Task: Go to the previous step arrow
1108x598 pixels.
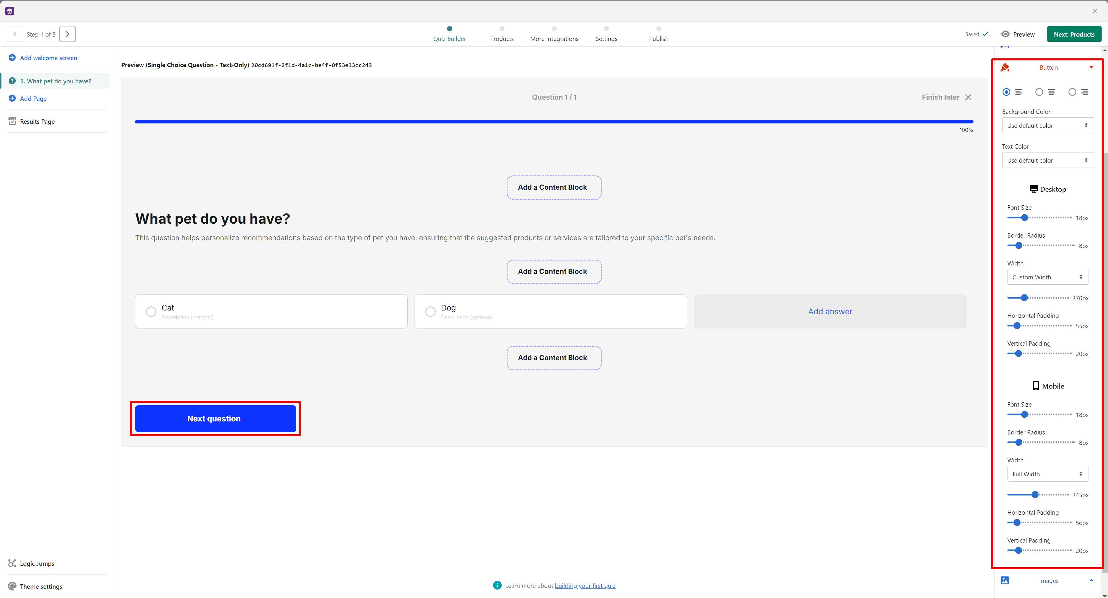Action: [15, 34]
